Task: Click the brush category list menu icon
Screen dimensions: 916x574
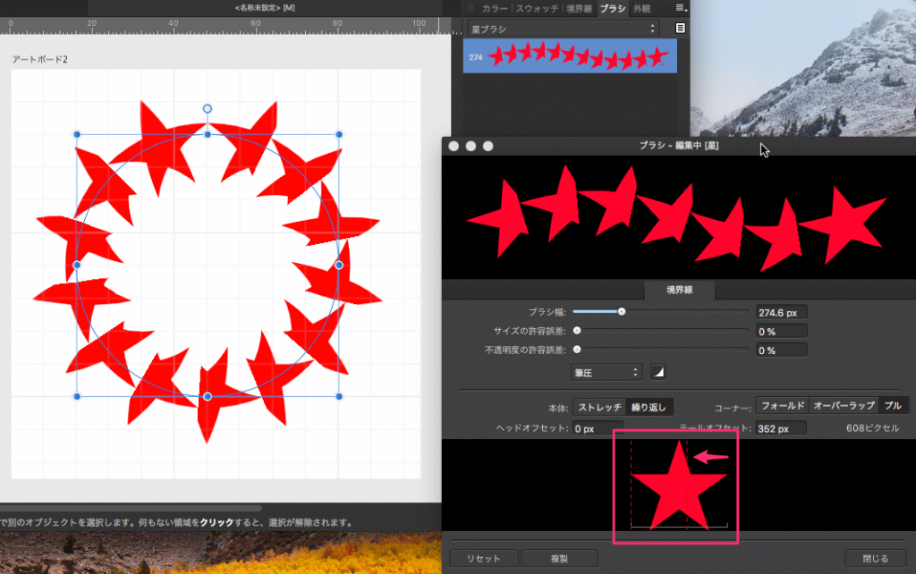Action: point(681,28)
